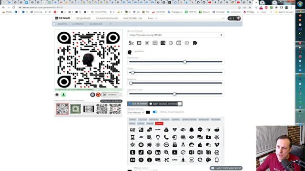Click the QR modules pattern design icon

[x=132, y=43]
